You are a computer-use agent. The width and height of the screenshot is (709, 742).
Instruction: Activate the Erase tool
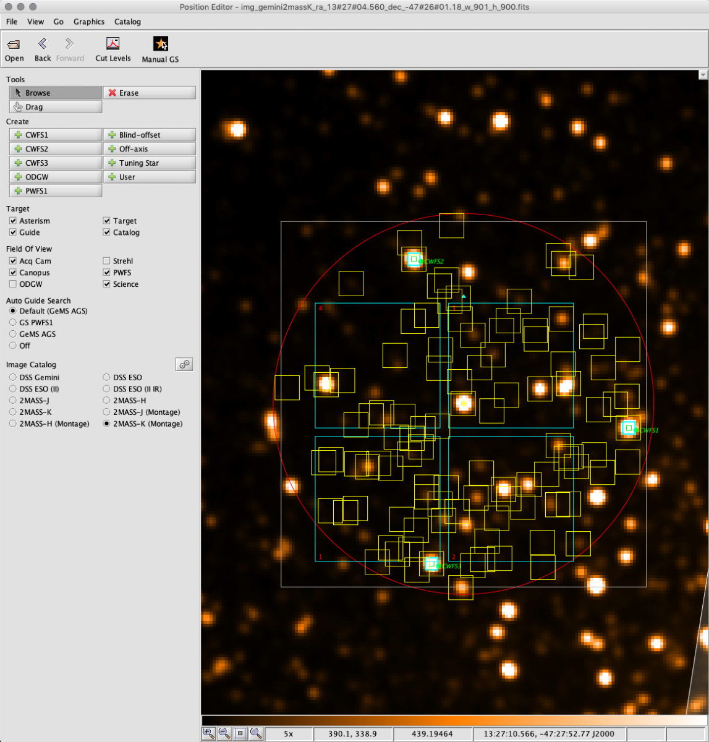pyautogui.click(x=150, y=93)
